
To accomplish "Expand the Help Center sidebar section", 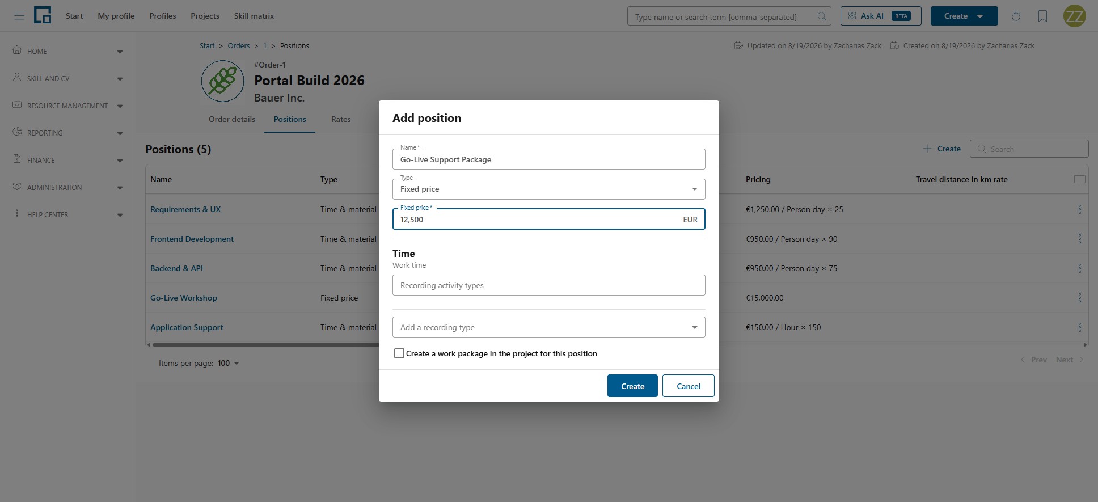I will pos(68,214).
